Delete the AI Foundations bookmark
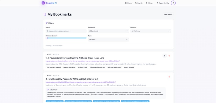The width and height of the screenshot is (216, 103). pos(169,56)
